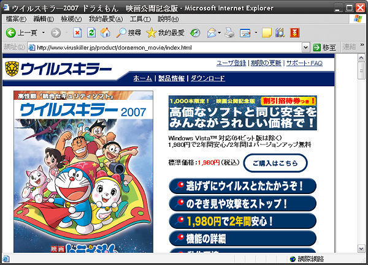Viewport: 368px width, 265px height.
Task: Open the 檢視(V) menu
Action: click(x=71, y=19)
